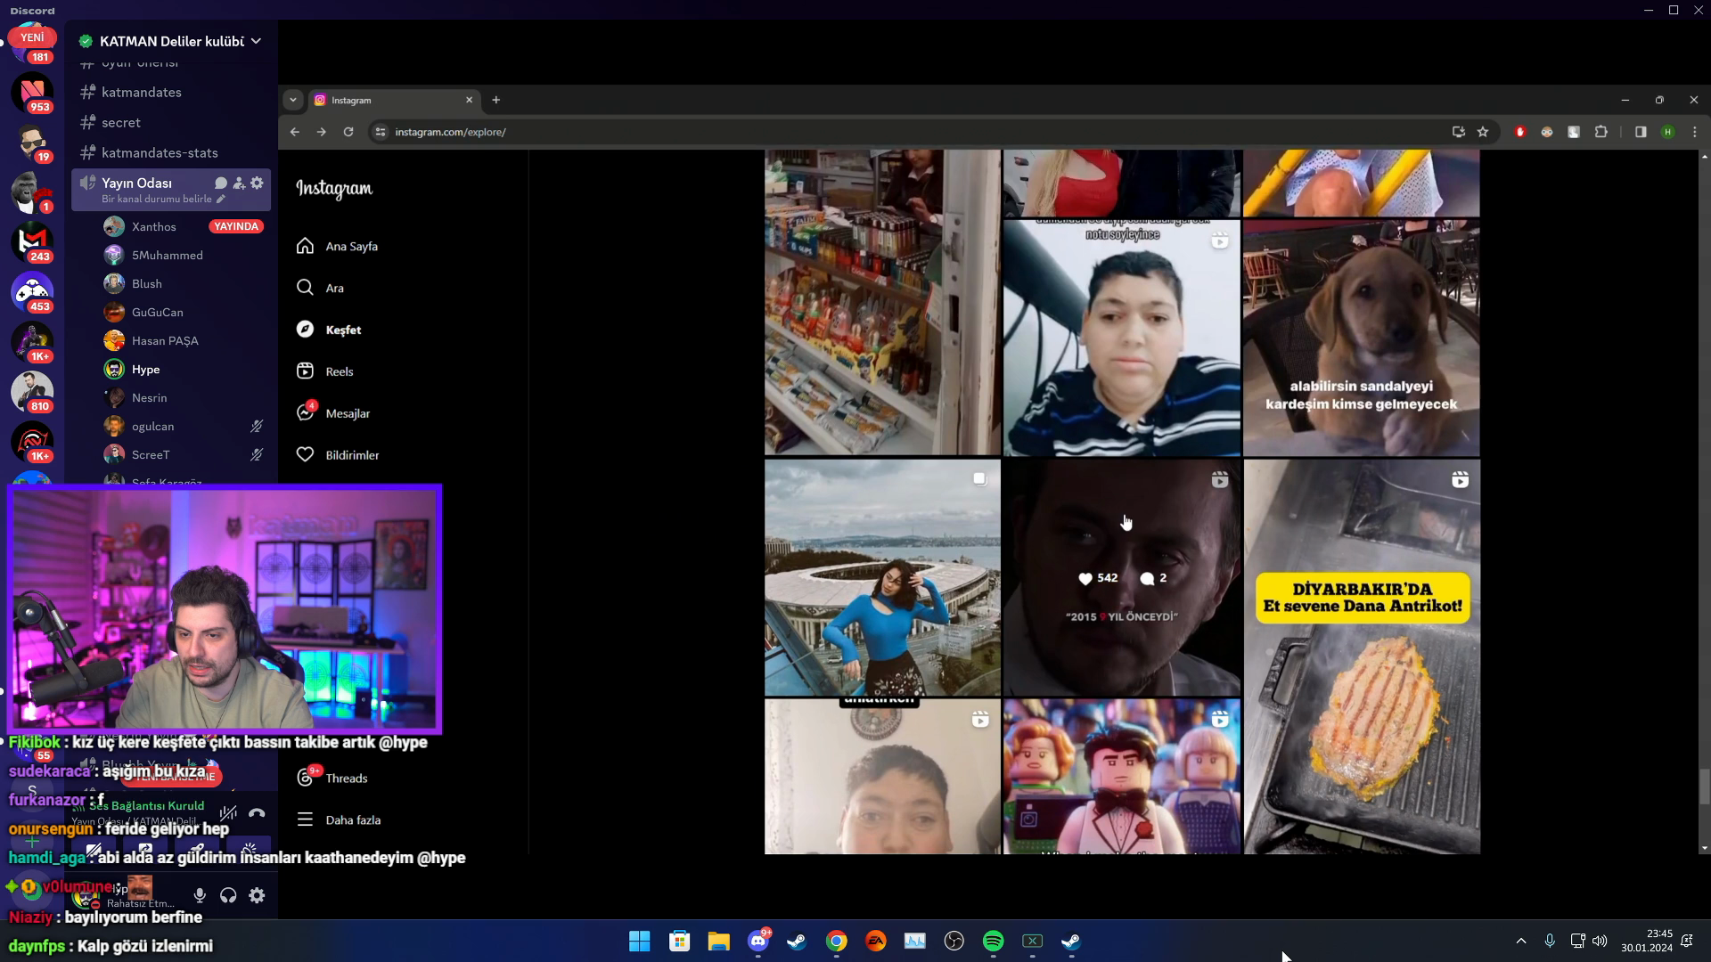
Task: Watch Xanthos YAYINDA stream
Action: [236, 226]
